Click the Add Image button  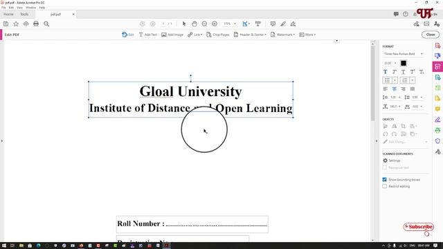tap(172, 35)
